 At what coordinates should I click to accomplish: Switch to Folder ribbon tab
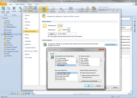[x=30, y=4]
